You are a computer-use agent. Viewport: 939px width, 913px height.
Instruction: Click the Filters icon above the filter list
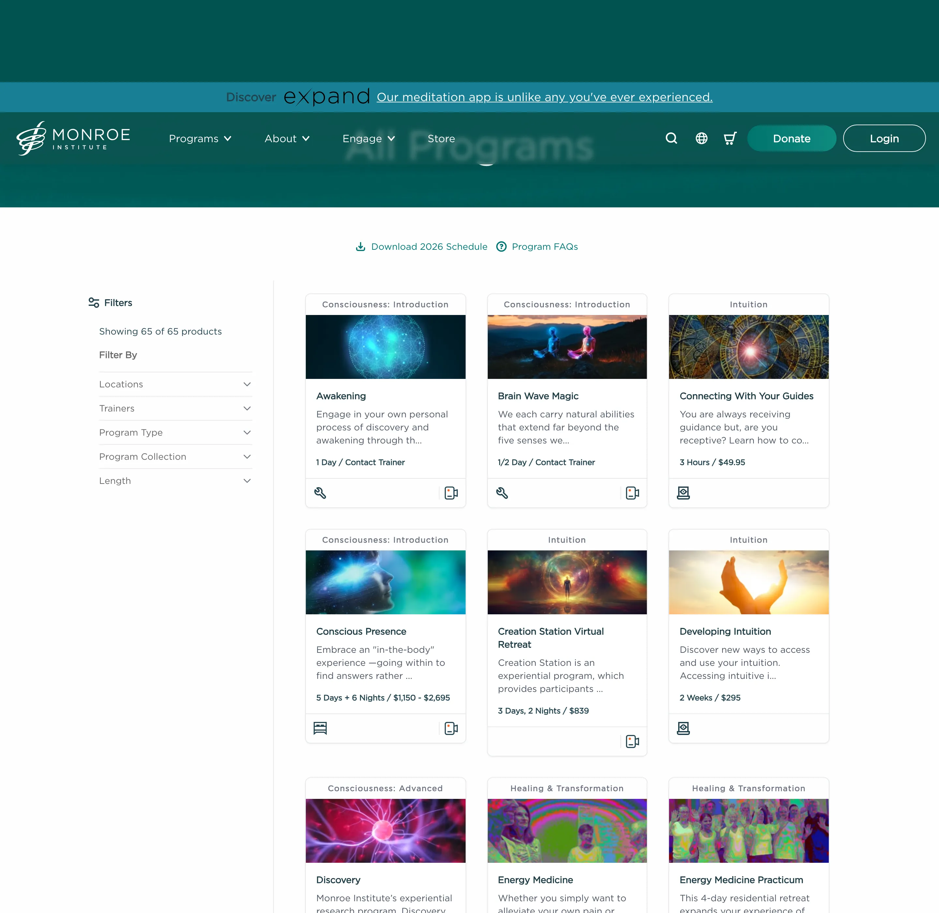94,302
